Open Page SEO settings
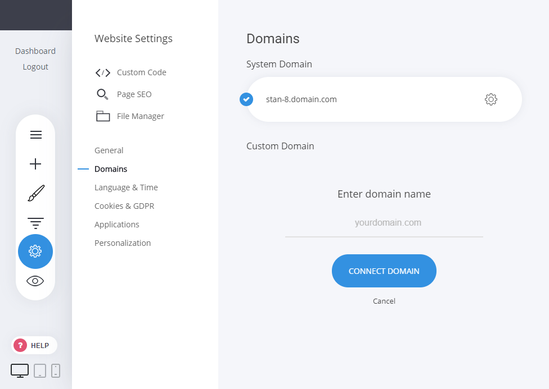Screen dimensions: 549x389 [x=134, y=94]
